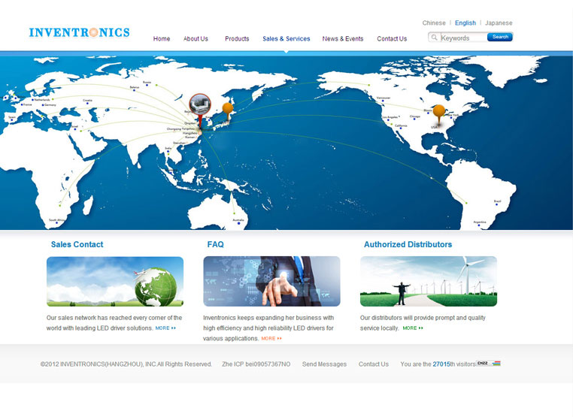
Task: Open the Products menu
Action: (237, 39)
